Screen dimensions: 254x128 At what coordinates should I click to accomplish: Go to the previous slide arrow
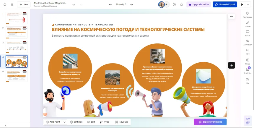(x=110, y=4)
